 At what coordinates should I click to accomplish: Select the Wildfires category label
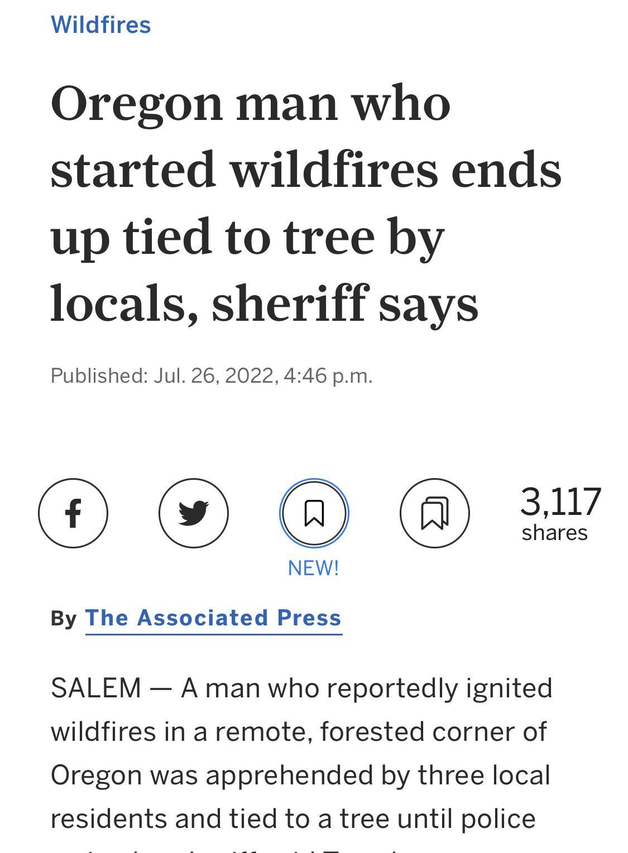100,24
